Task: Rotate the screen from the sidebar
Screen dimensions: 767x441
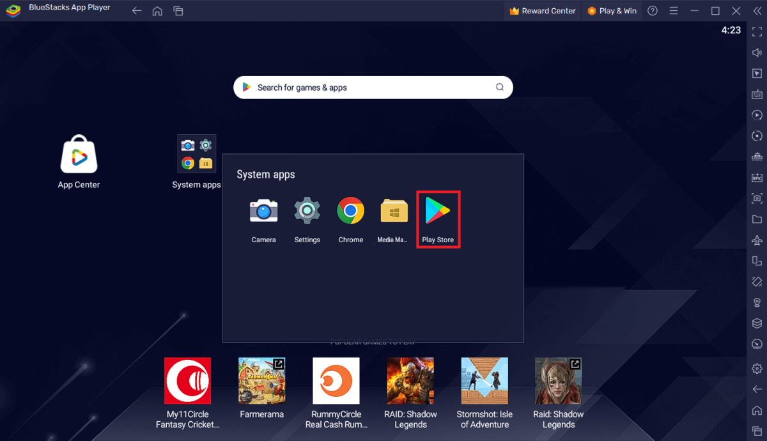Action: pos(757,135)
